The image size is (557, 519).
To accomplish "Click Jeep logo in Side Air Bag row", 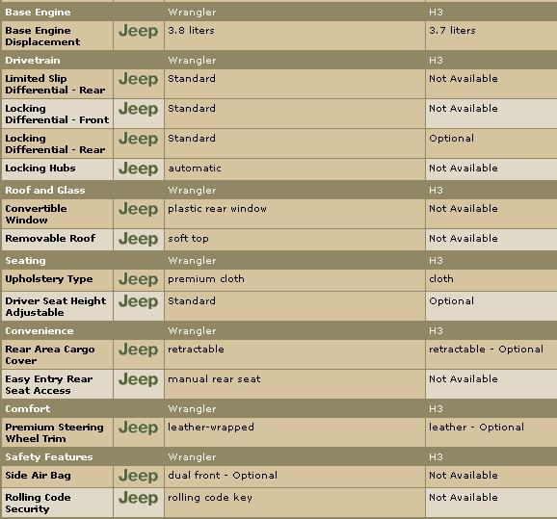I will [x=138, y=476].
